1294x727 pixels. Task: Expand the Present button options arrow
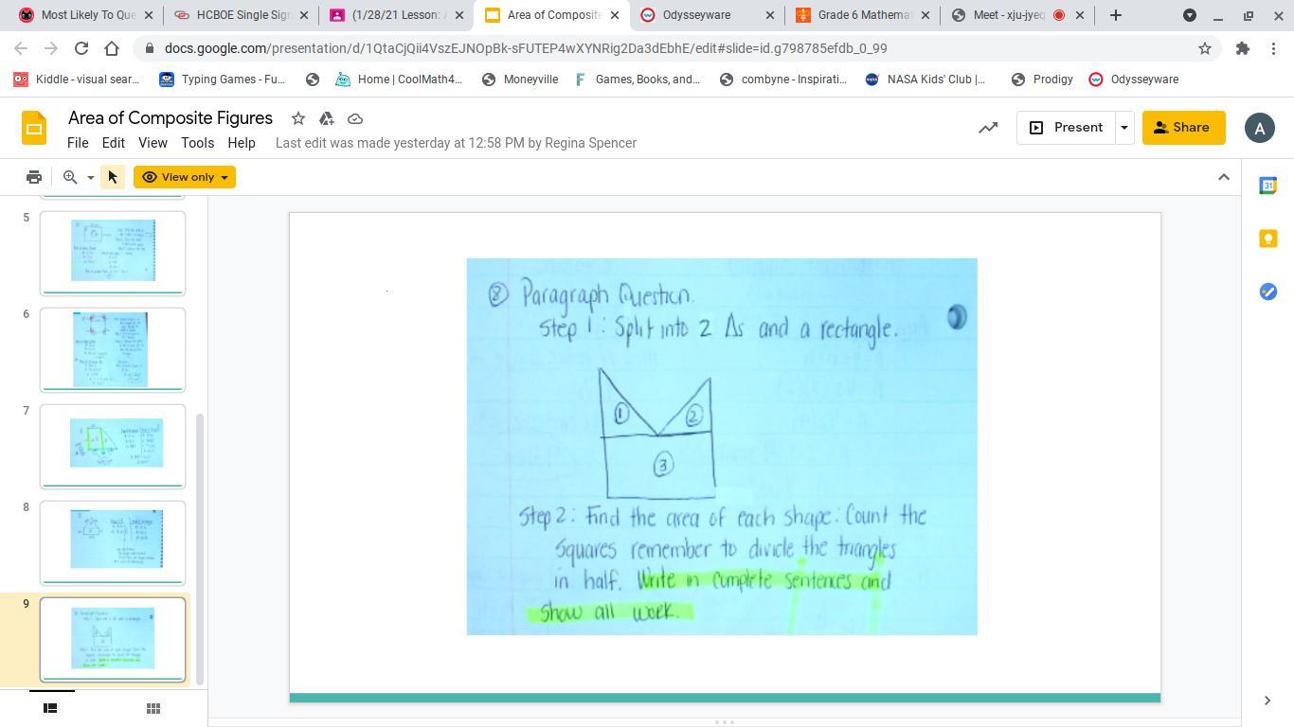click(x=1123, y=127)
